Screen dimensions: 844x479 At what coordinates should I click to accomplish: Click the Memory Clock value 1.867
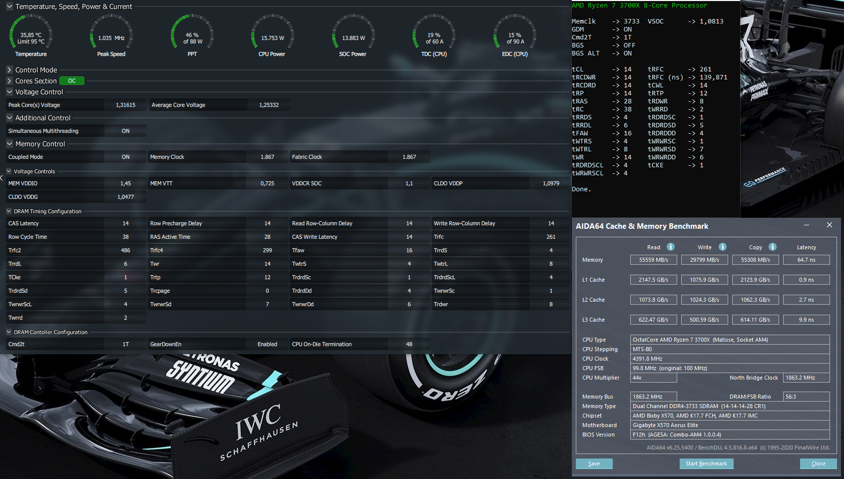[267, 157]
